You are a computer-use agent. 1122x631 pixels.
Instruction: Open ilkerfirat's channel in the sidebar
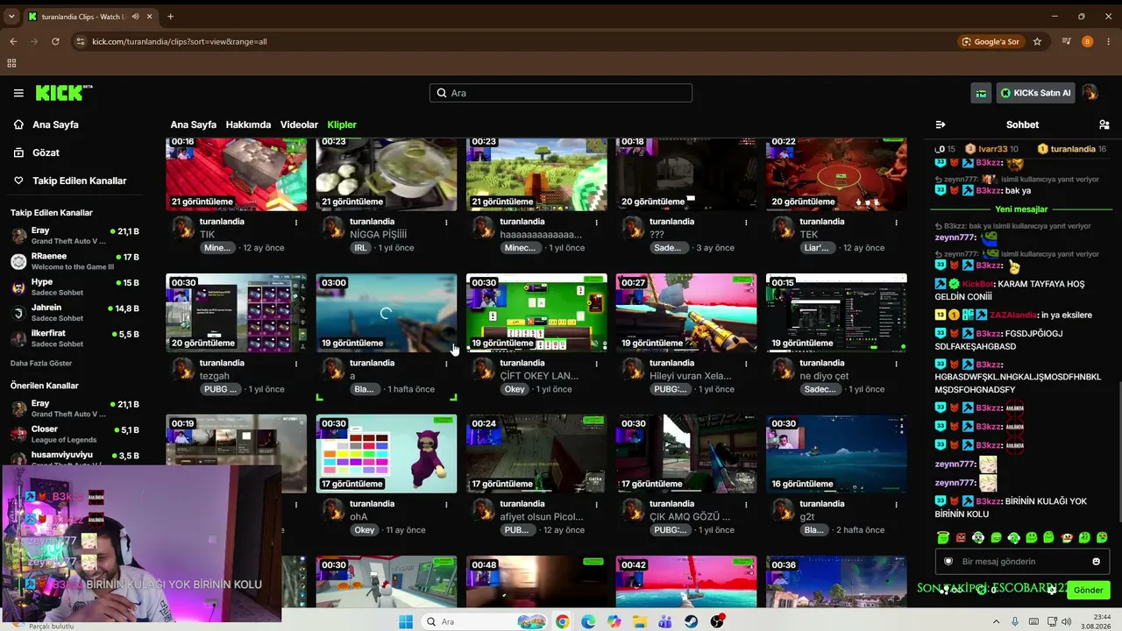coord(75,338)
